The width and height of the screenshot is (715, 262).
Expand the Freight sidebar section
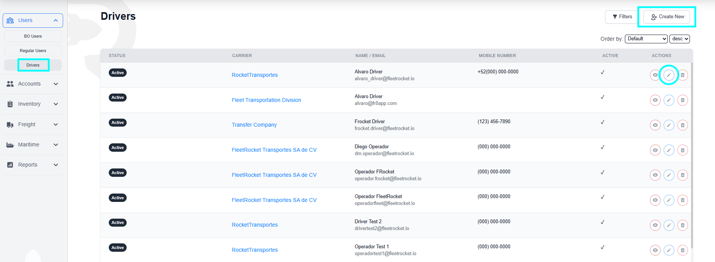33,124
